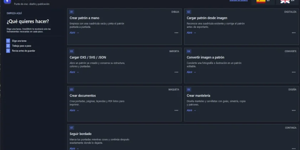
Task: Click description starting Marca tus puntadas mientras coses
Action: coord(100,141)
